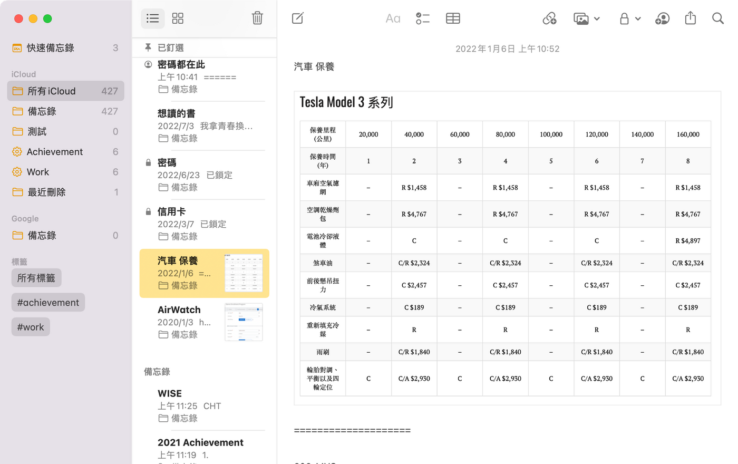Open the 測試 folder
The height and width of the screenshot is (464, 738).
pyautogui.click(x=66, y=131)
